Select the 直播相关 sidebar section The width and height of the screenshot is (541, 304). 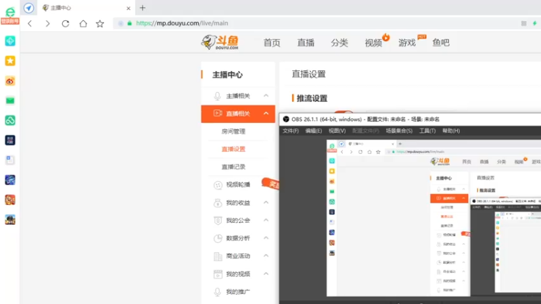[238, 113]
